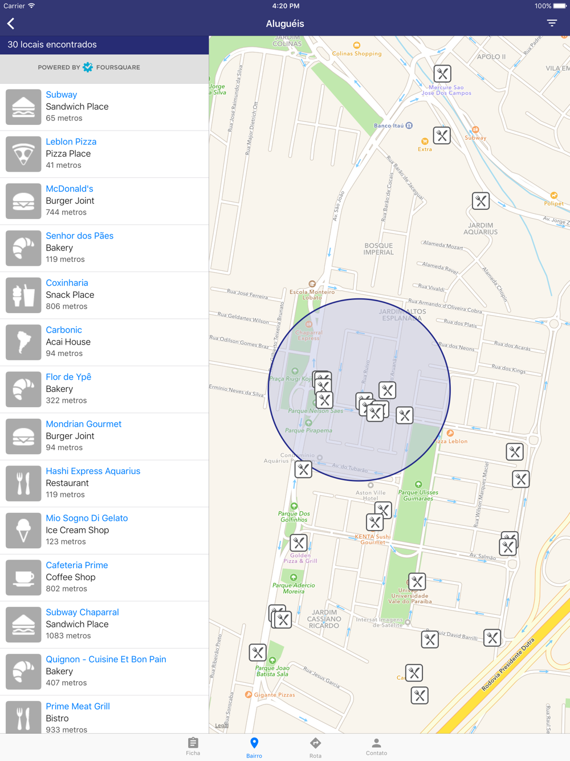The image size is (570, 761).
Task: Open the Senhor dos Pães listing
Action: point(104,248)
